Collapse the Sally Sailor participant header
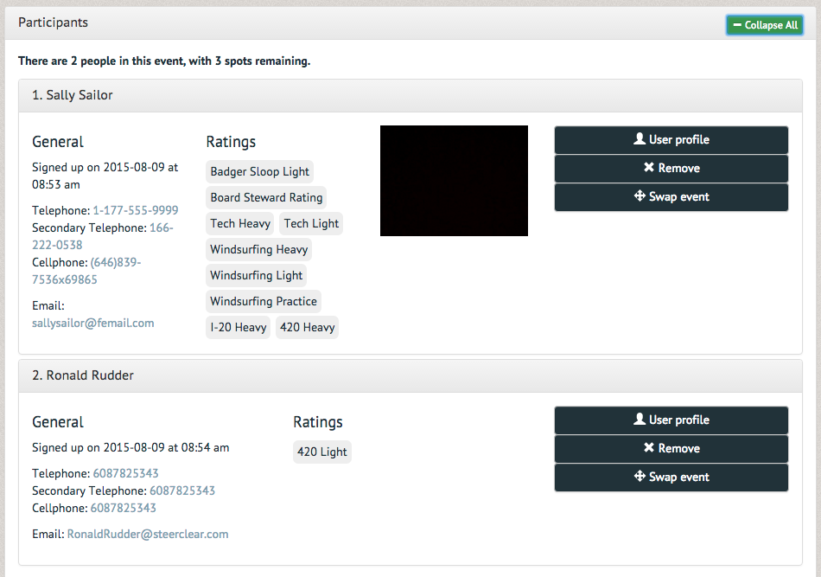The image size is (821, 577). click(410, 95)
